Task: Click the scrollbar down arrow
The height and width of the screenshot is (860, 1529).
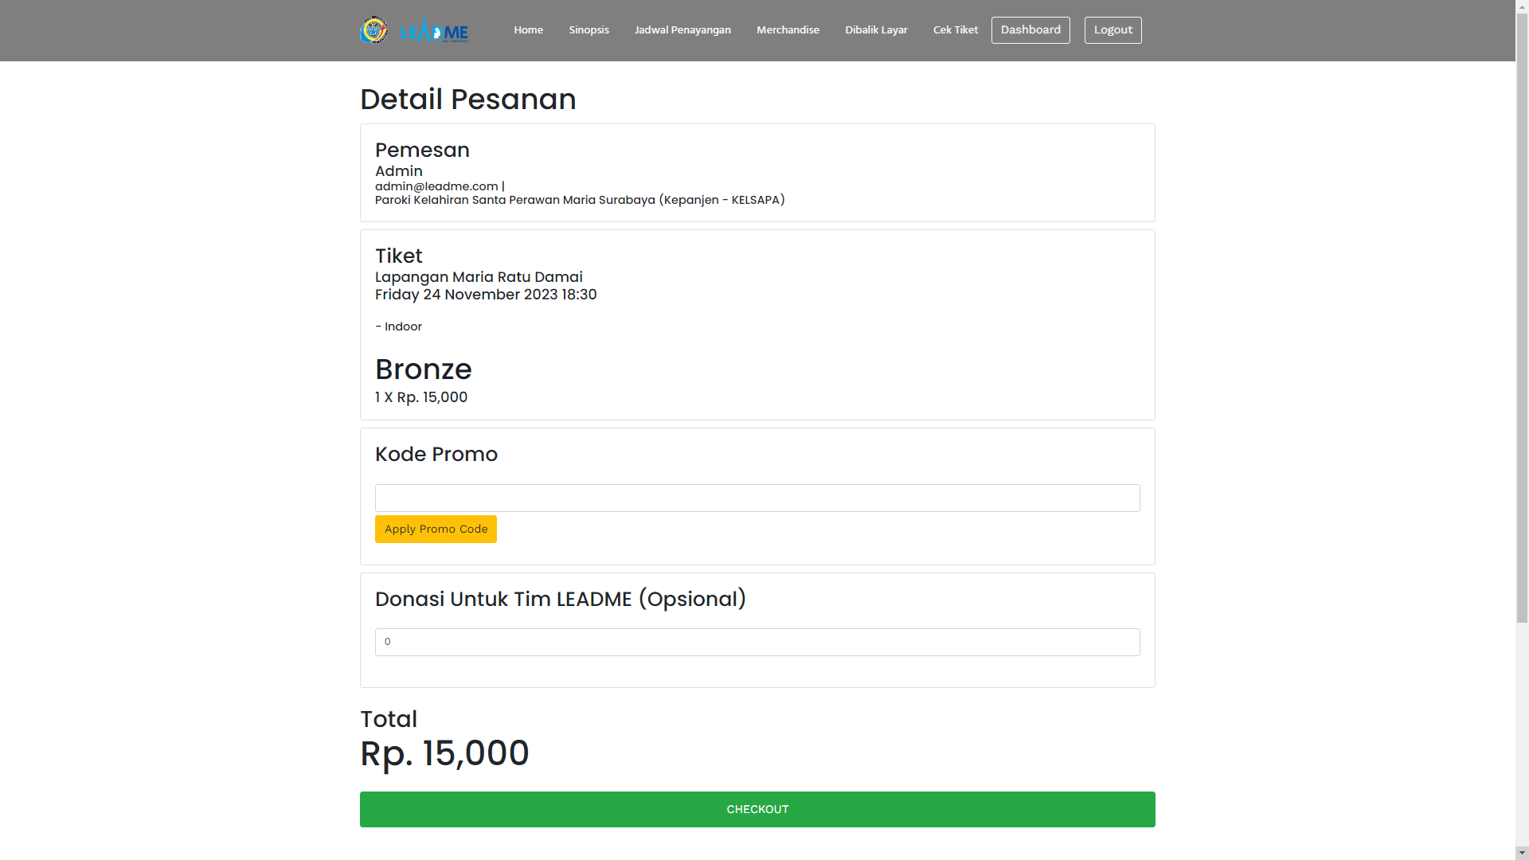Action: (x=1522, y=853)
